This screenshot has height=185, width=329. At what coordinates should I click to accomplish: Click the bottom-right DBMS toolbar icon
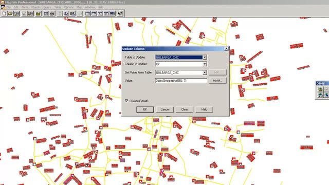pos(326,95)
